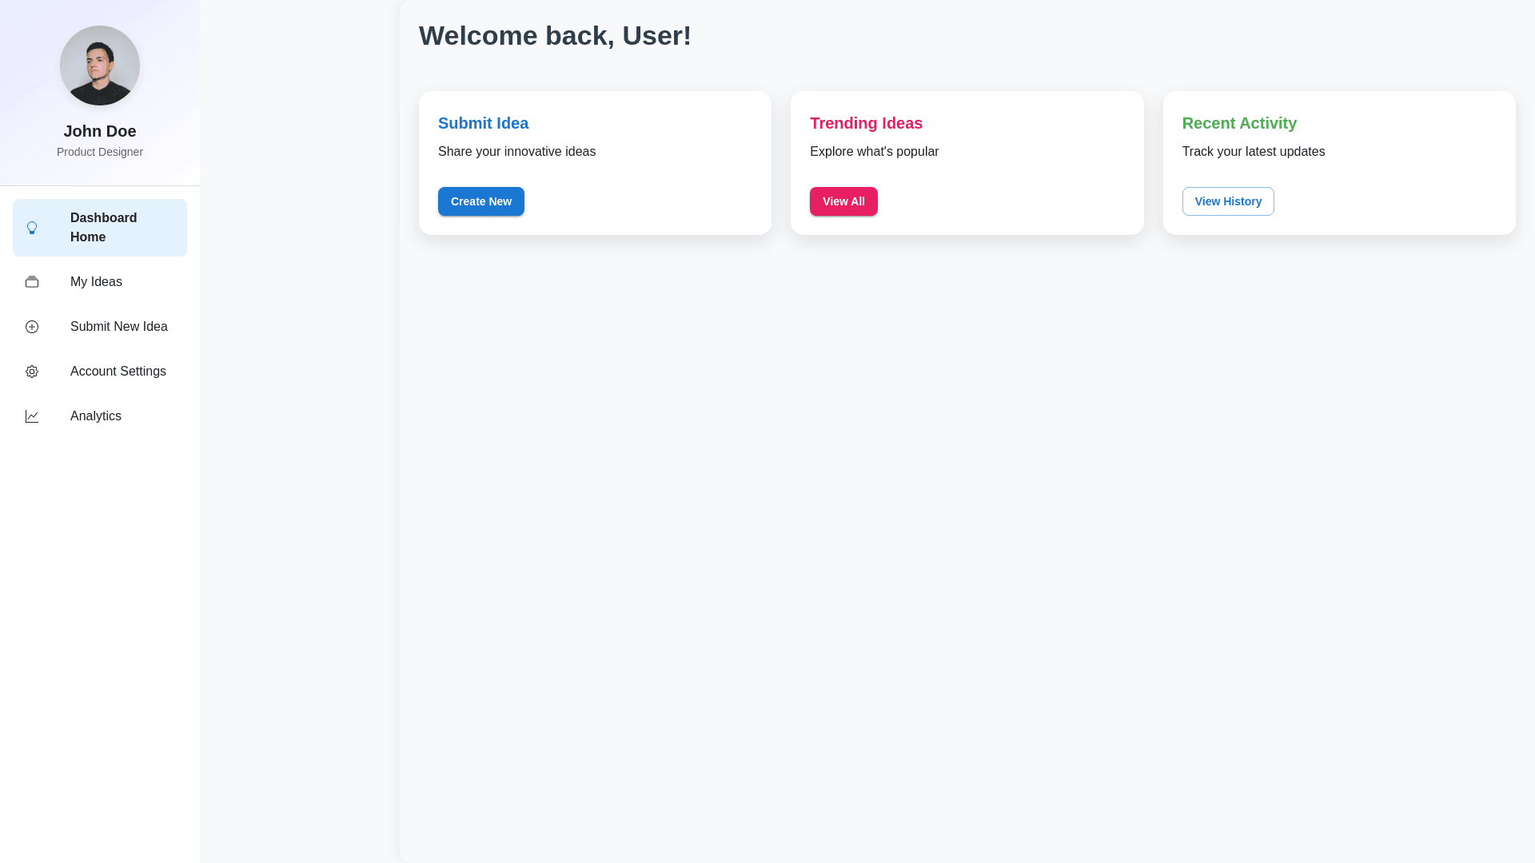Navigate to Analytics in sidebar
Screen dimensions: 1535x863
[95, 416]
